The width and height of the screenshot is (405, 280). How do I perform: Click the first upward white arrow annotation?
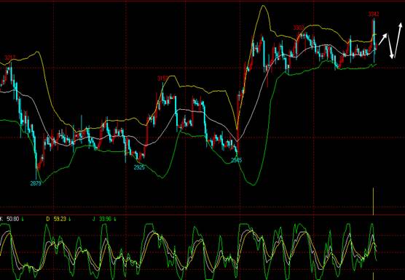coord(383,39)
